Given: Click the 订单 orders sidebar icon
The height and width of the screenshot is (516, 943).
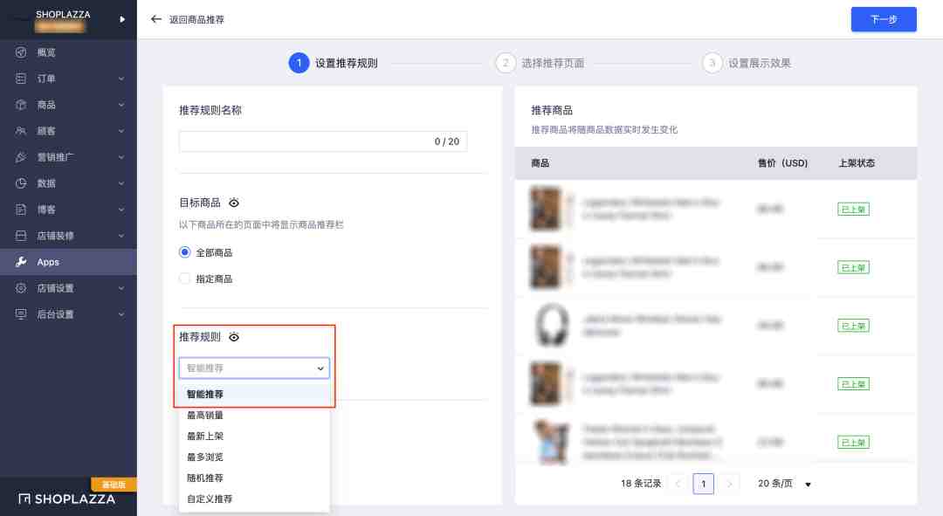Looking at the screenshot, I should tap(21, 79).
